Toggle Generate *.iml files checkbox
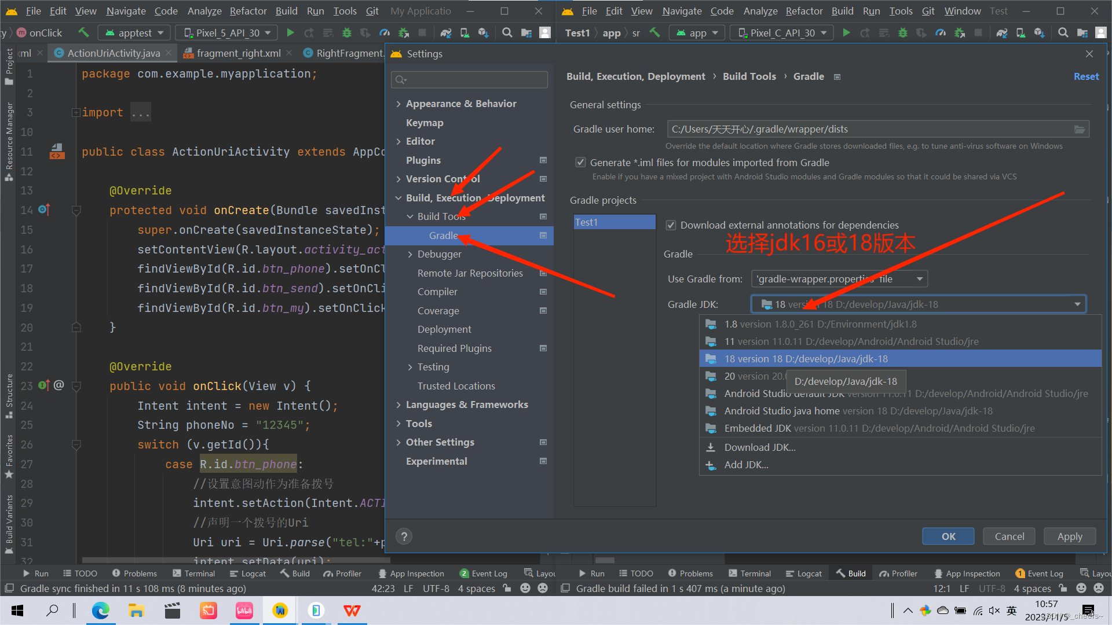The image size is (1112, 625). 580,163
